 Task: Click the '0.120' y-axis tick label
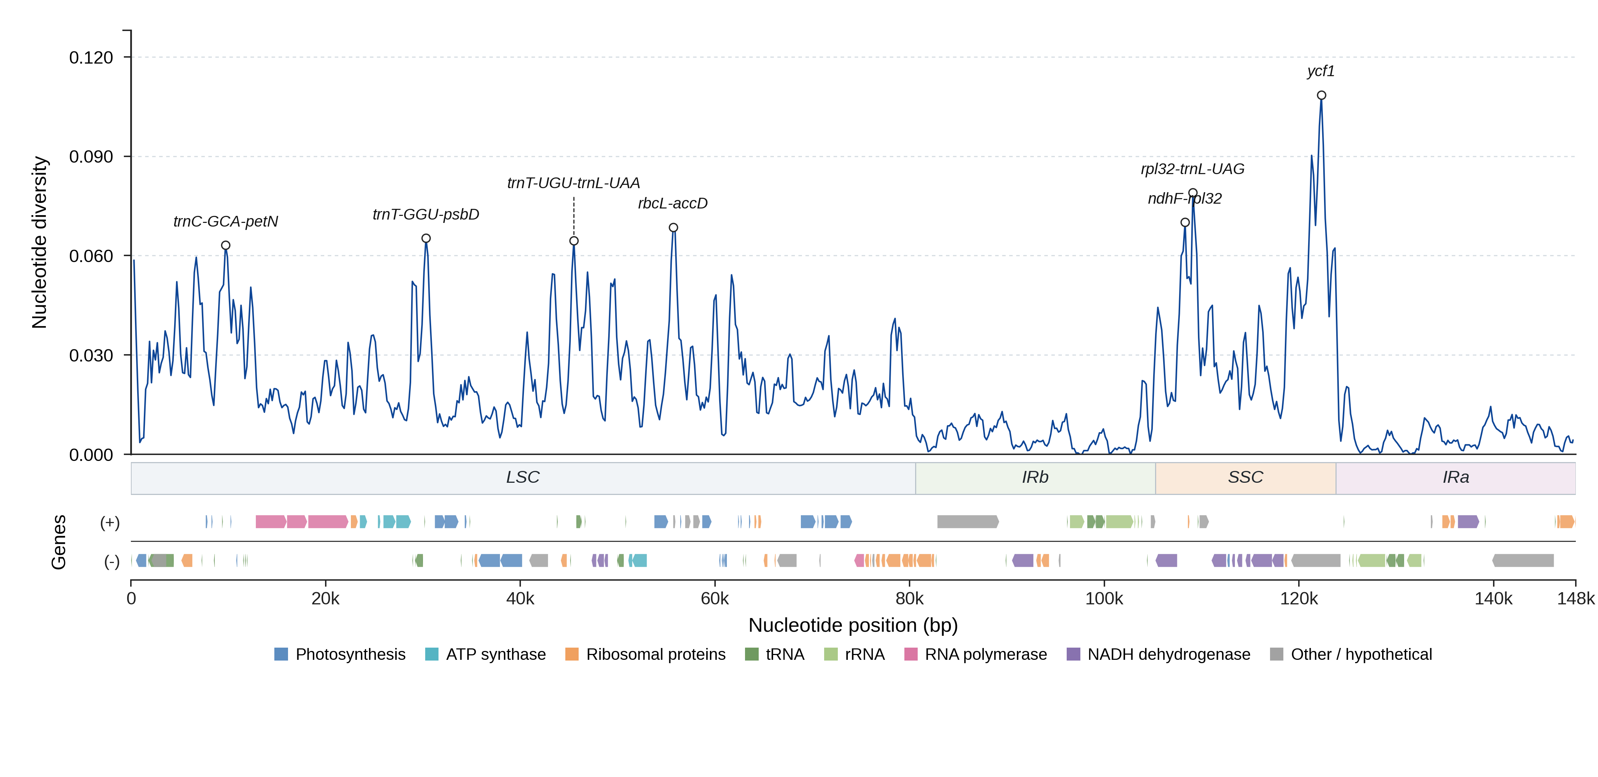91,58
